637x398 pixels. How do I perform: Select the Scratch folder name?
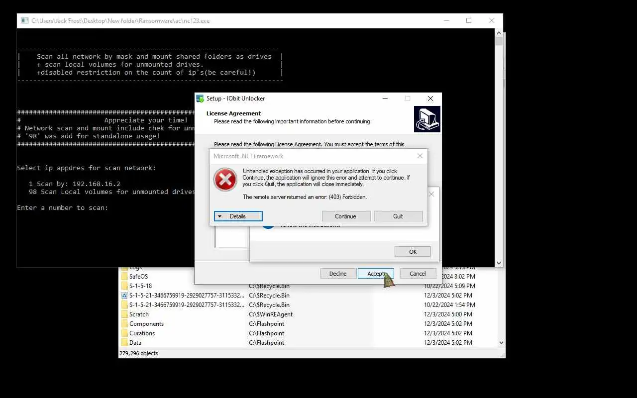pos(139,314)
